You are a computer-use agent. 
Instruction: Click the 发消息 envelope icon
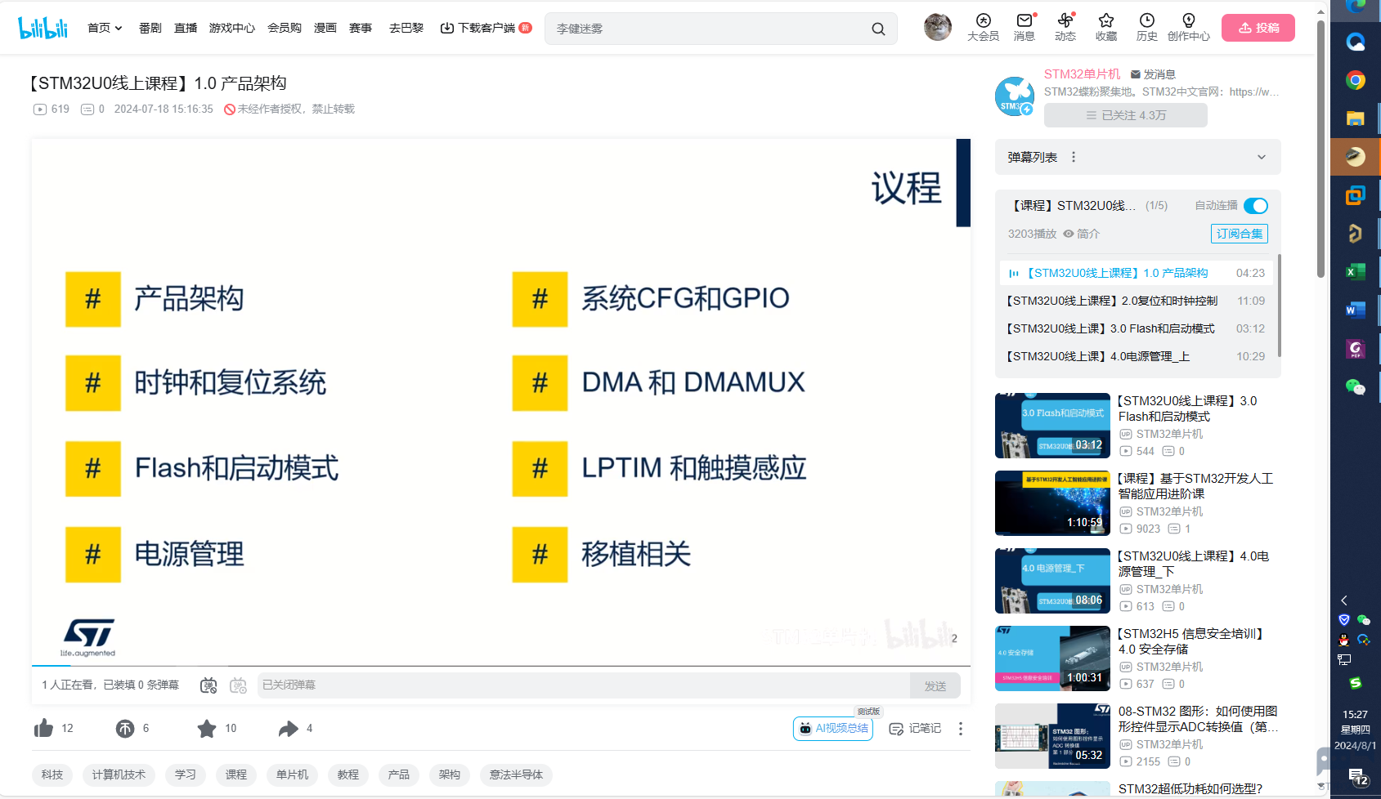pyautogui.click(x=1135, y=74)
